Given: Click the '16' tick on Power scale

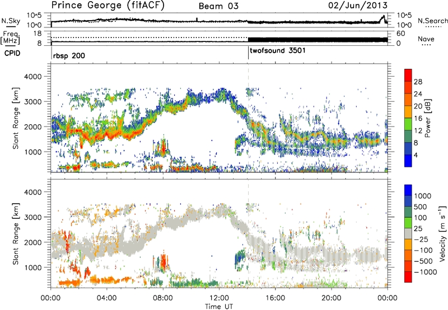Looking at the screenshot, I should coord(418,119).
